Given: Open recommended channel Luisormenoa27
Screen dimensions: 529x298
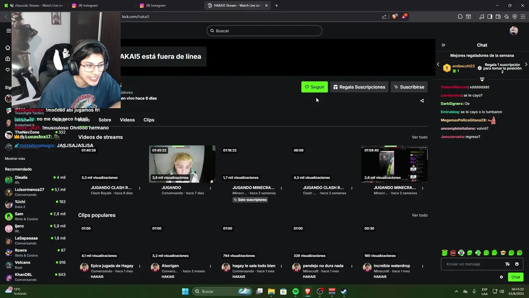Looking at the screenshot, I should click(35, 192).
